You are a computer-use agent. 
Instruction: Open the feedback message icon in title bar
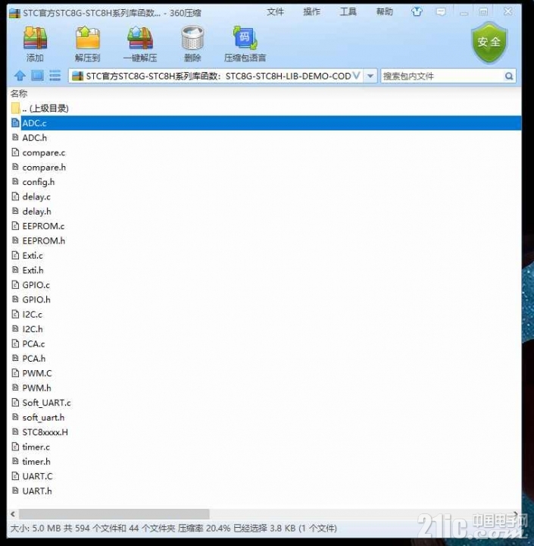coord(440,12)
